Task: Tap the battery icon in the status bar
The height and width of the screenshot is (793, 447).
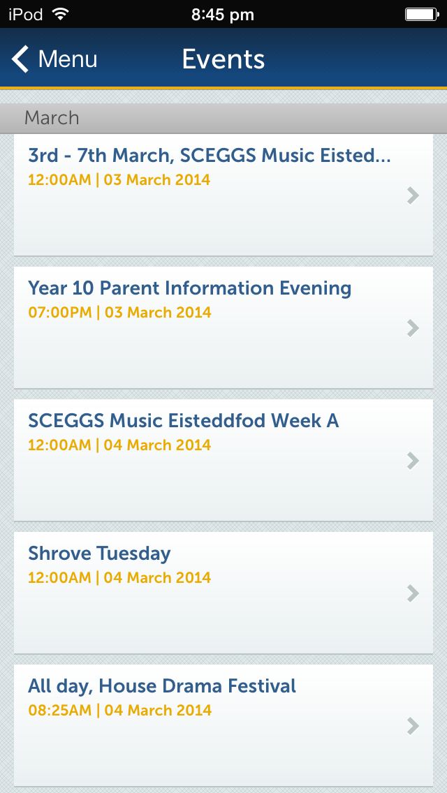Action: point(422,14)
